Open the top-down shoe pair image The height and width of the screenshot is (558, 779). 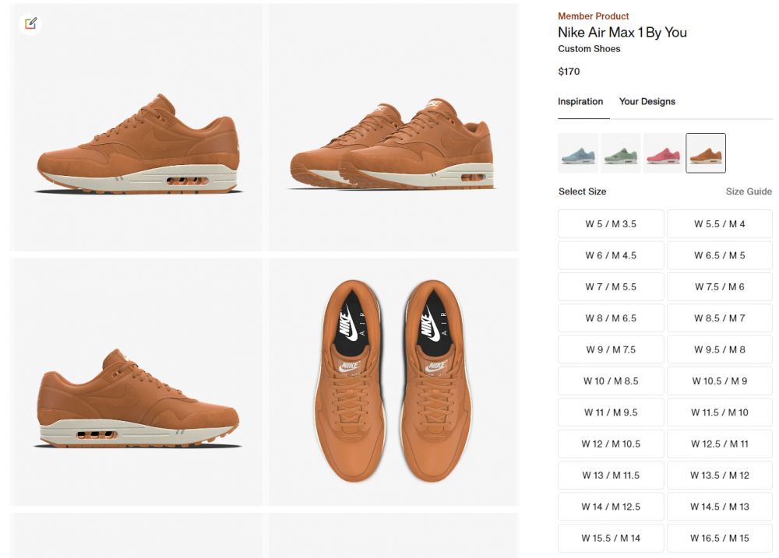pos(393,381)
